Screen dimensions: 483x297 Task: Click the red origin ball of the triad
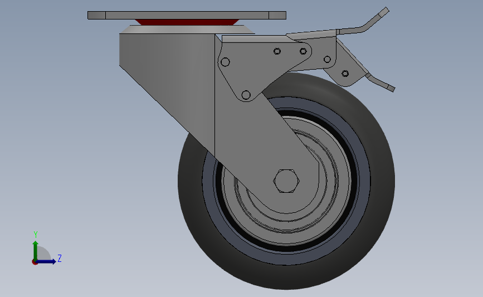click(x=35, y=262)
